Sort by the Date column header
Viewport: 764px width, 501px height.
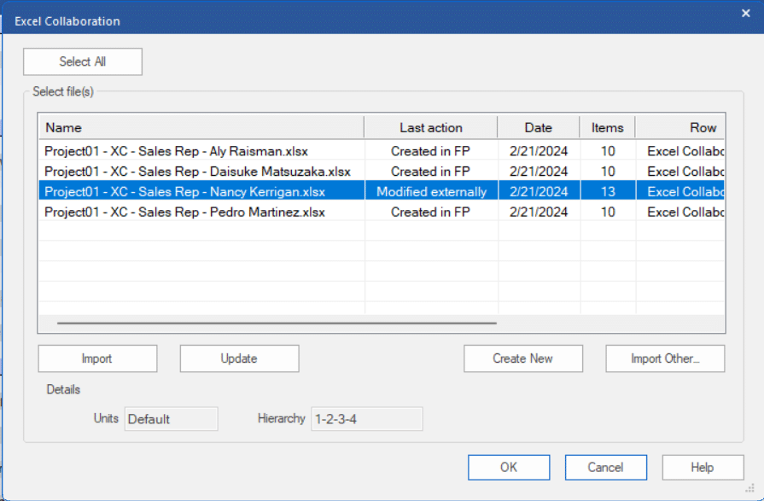(539, 128)
